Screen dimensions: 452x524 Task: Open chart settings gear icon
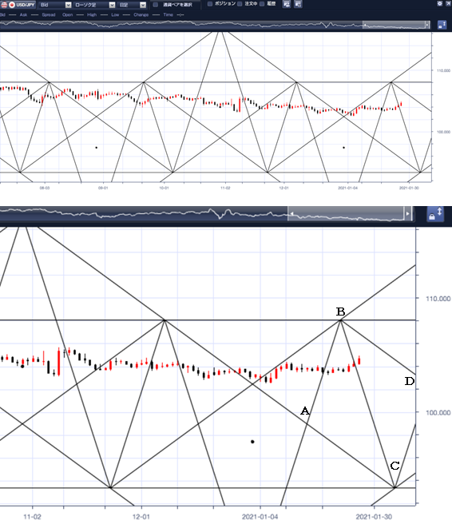(440, 3)
